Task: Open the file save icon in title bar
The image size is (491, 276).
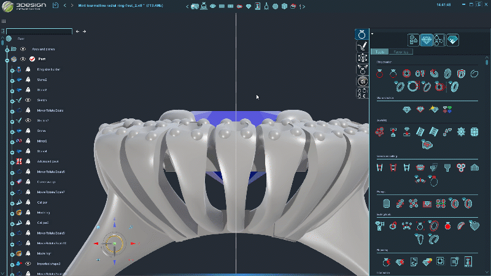Action: (x=56, y=6)
